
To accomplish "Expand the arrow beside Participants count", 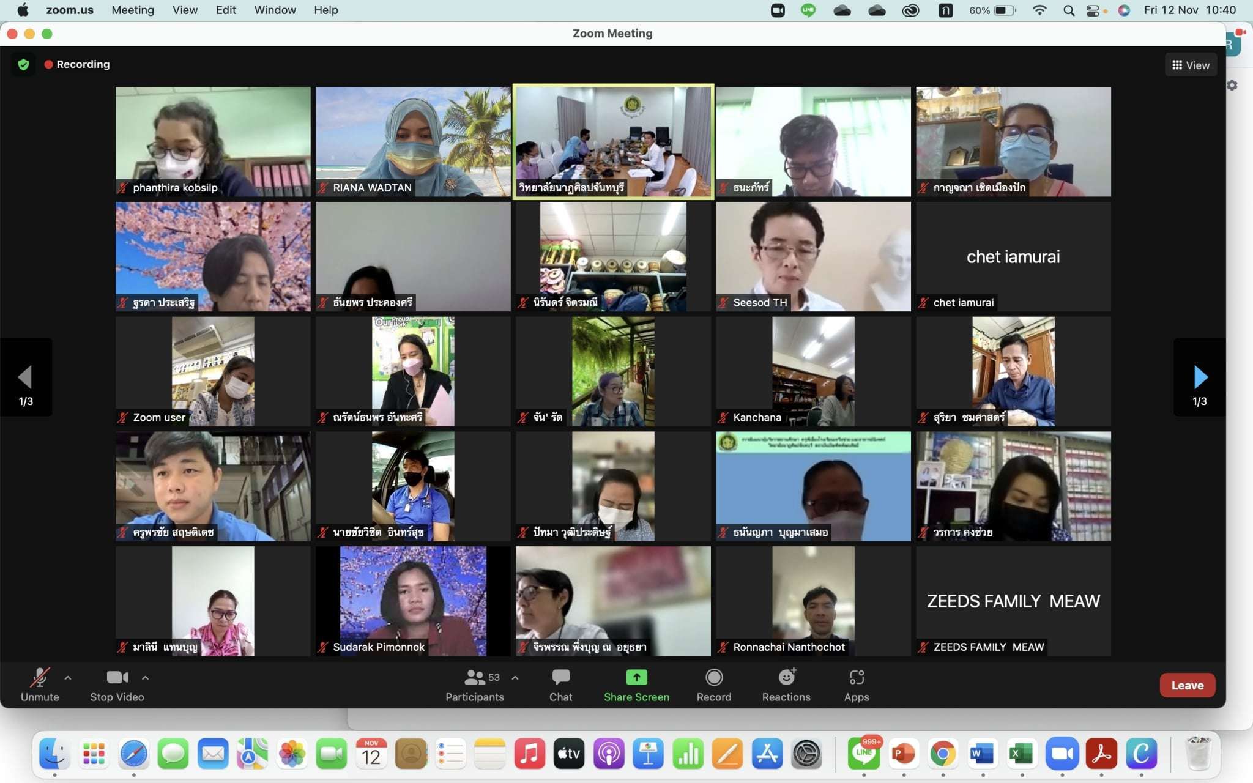I will [515, 678].
